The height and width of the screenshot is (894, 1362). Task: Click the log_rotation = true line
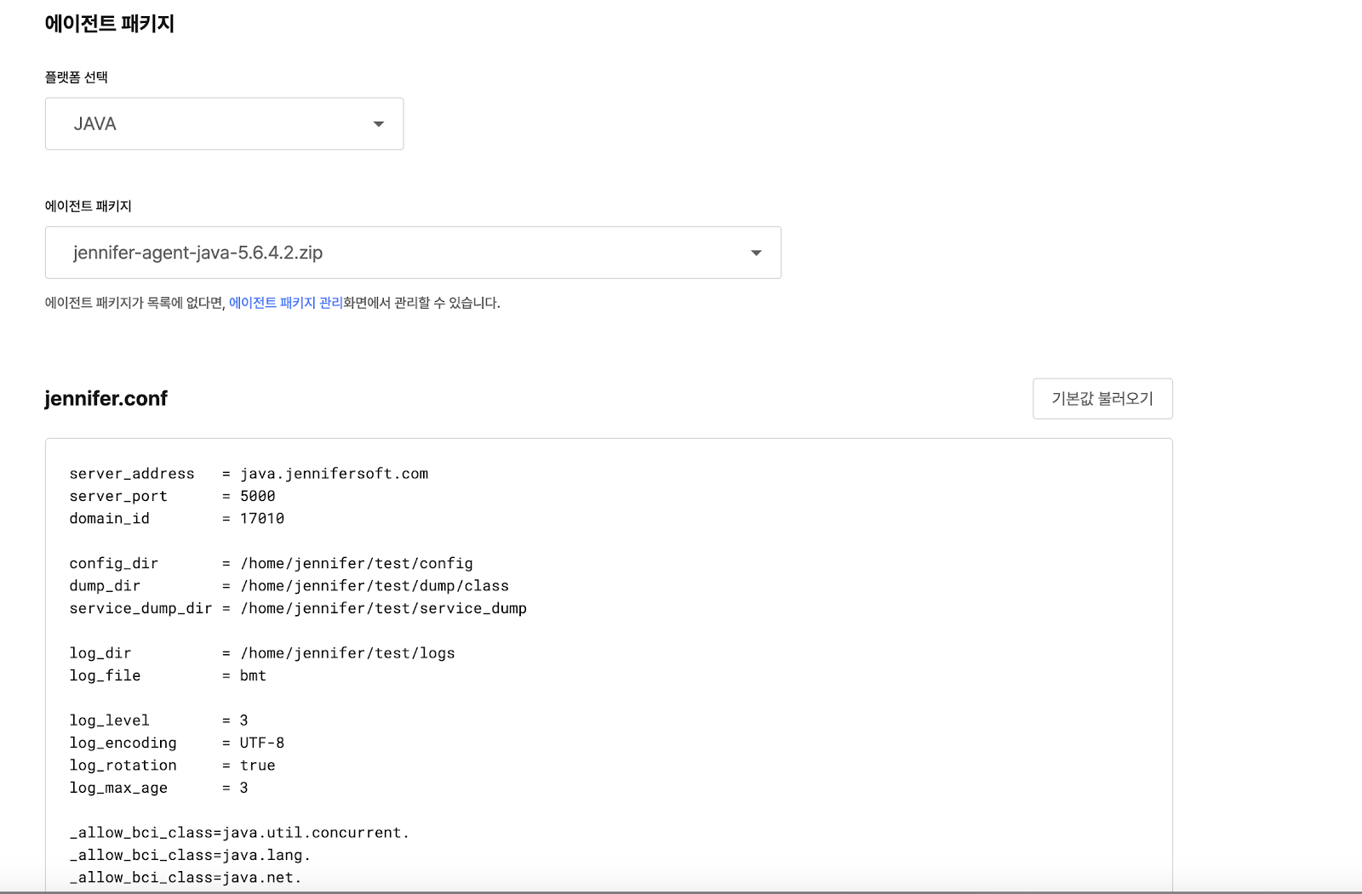pos(172,766)
